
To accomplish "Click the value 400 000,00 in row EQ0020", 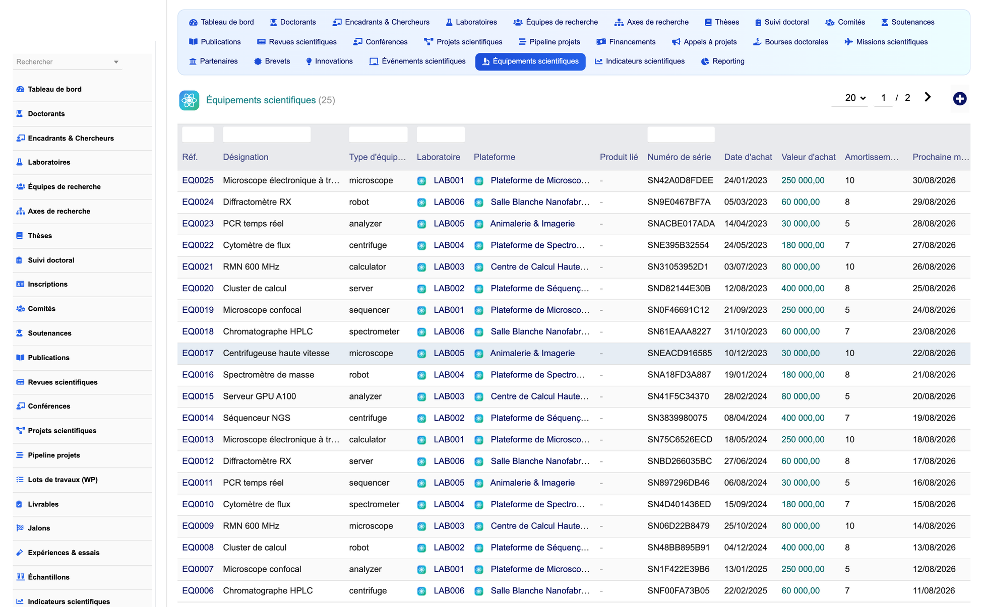I will pyautogui.click(x=803, y=289).
